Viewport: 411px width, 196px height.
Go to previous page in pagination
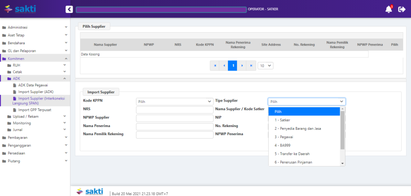coord(224,65)
